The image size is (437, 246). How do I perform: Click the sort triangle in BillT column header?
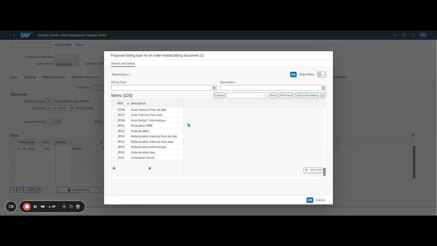pos(128,104)
